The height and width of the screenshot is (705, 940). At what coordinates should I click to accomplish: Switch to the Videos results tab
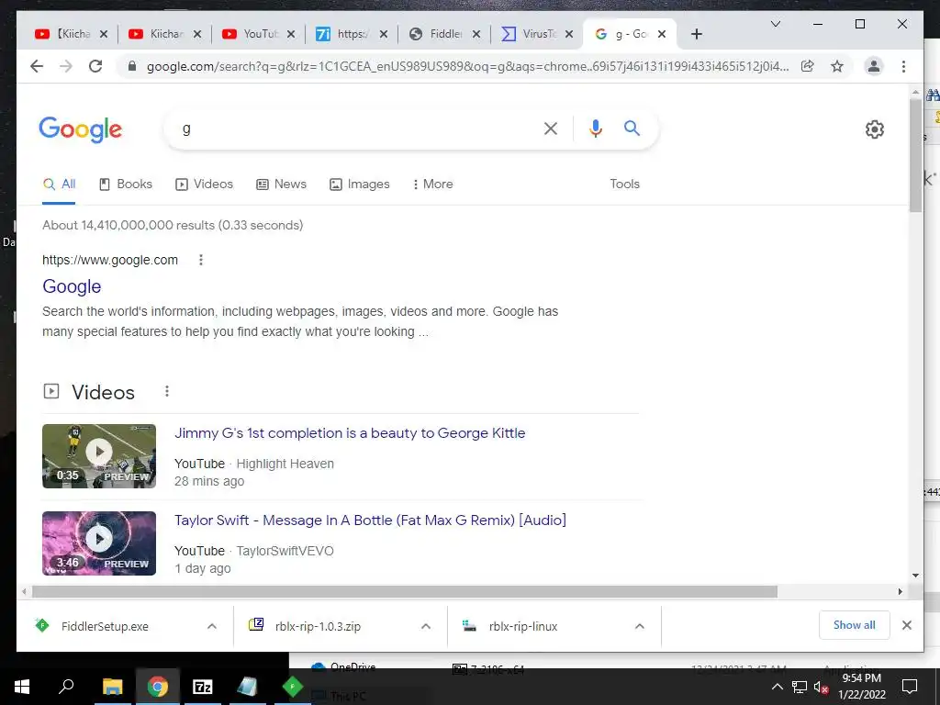coord(205,184)
